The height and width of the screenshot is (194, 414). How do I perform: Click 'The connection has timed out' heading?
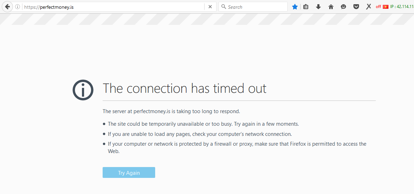point(185,88)
